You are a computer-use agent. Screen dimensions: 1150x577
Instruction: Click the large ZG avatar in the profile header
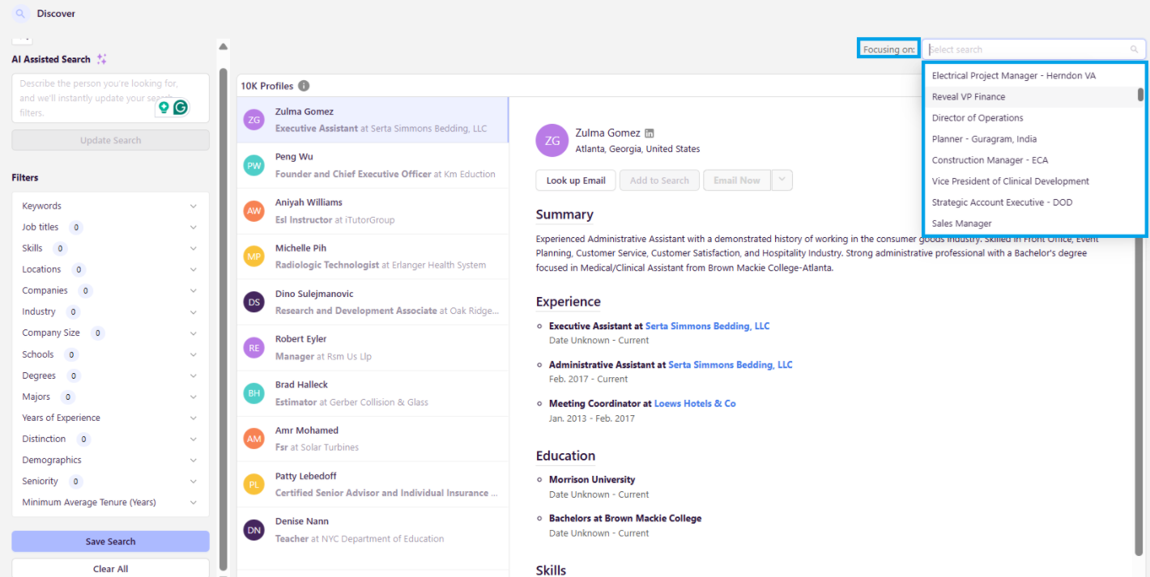(552, 140)
